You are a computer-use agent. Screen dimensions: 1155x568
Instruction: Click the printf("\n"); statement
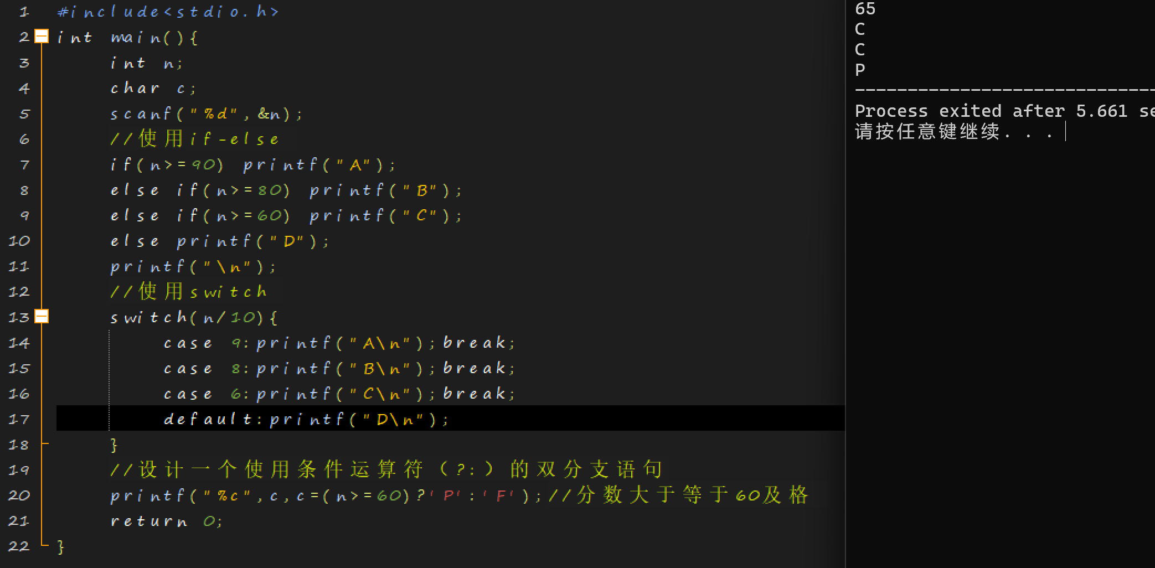tap(193, 267)
